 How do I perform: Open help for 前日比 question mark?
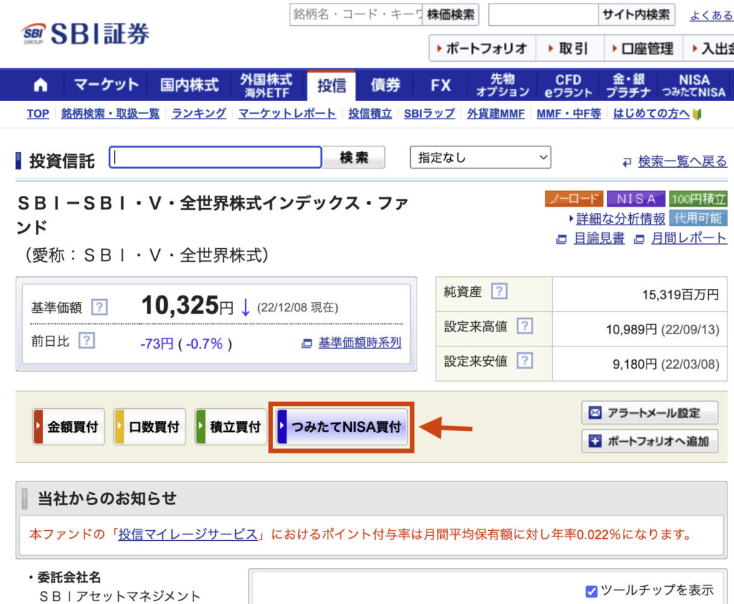(87, 341)
